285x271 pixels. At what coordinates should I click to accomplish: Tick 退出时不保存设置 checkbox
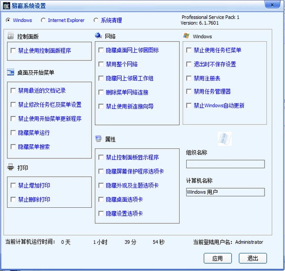(189, 64)
